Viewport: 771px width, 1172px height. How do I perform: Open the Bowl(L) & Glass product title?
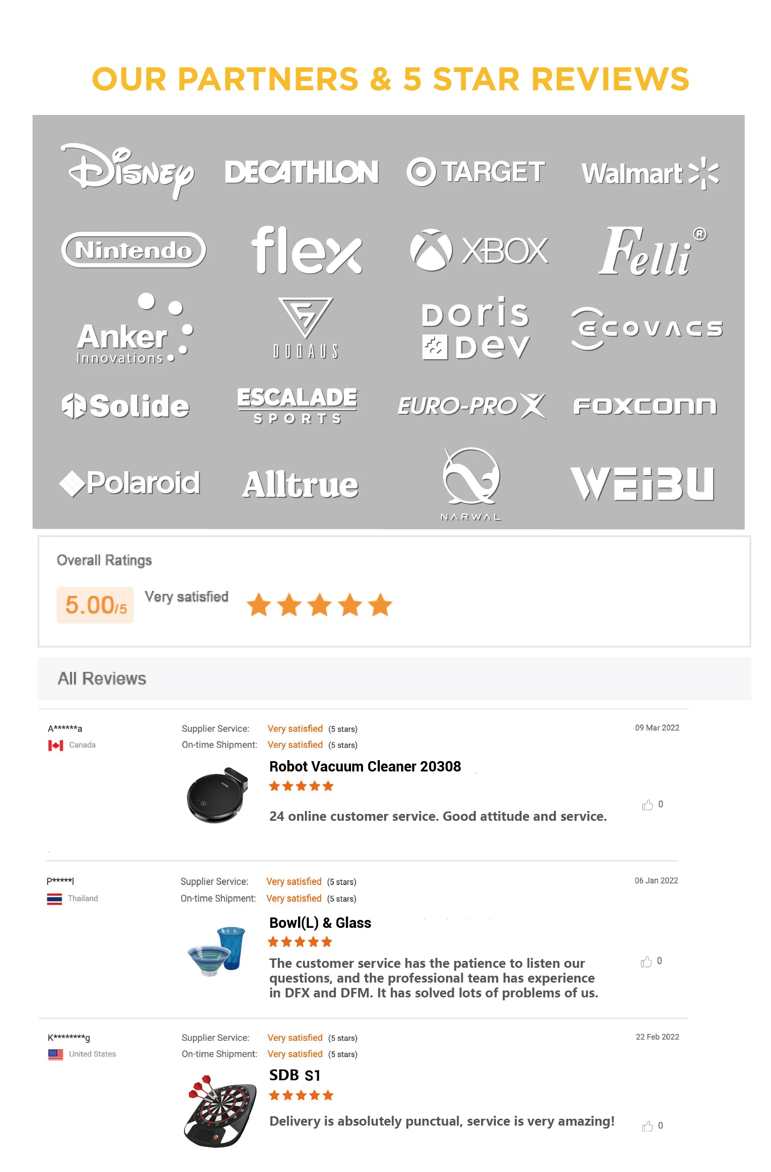click(x=320, y=923)
